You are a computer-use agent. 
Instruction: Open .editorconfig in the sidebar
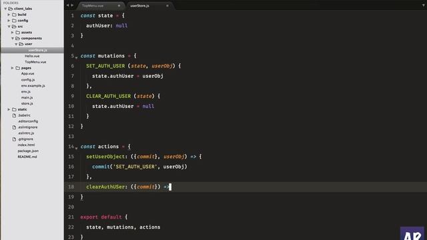28,121
